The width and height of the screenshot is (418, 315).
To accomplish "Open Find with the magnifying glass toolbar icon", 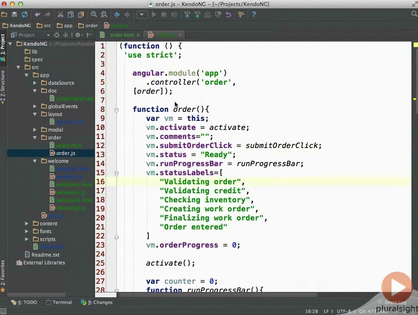I will point(93,14).
